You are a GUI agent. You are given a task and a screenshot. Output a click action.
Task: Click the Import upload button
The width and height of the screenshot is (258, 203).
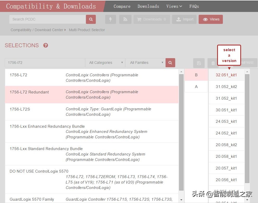click(x=184, y=19)
